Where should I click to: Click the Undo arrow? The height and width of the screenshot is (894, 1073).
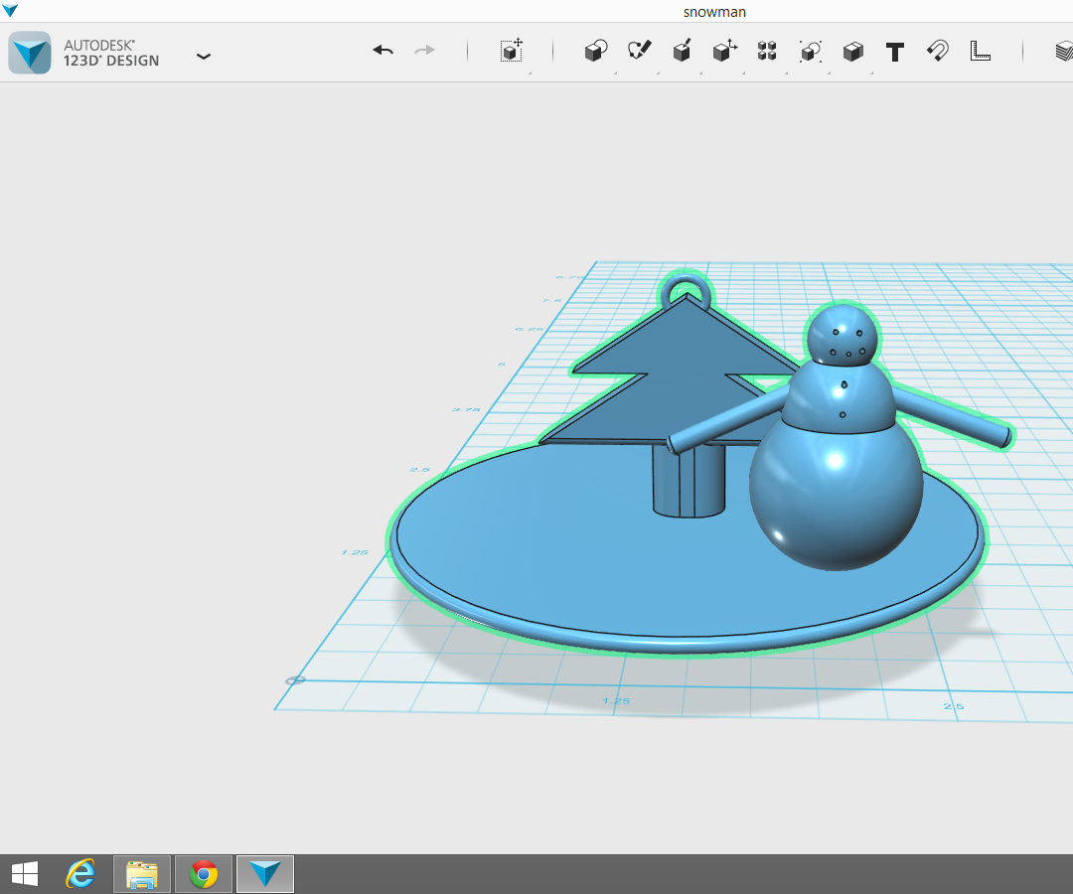[x=383, y=51]
